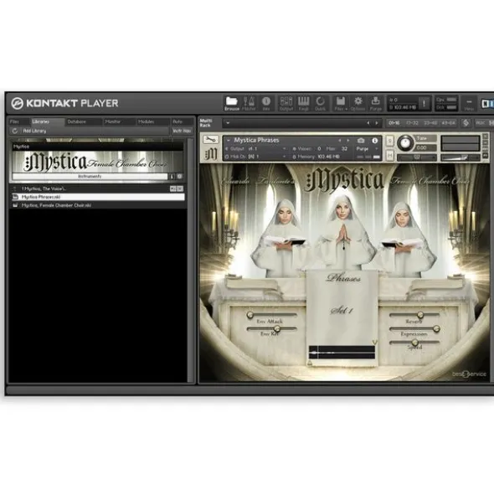Select previous instrument arrow in header

coord(340,141)
